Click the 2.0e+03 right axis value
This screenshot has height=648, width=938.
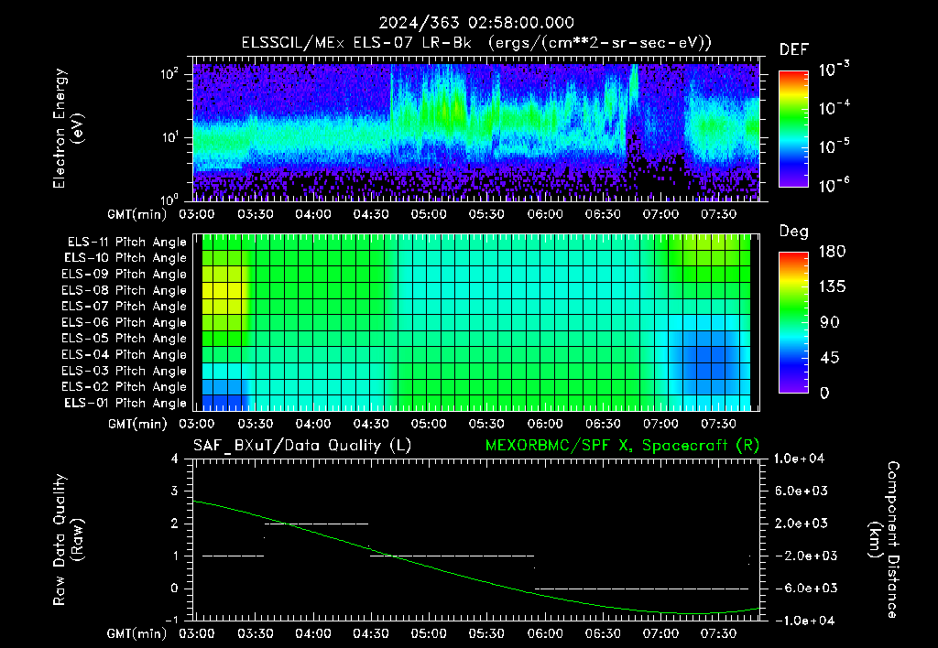coord(802,524)
